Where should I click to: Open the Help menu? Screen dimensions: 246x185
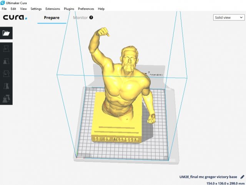point(101,9)
